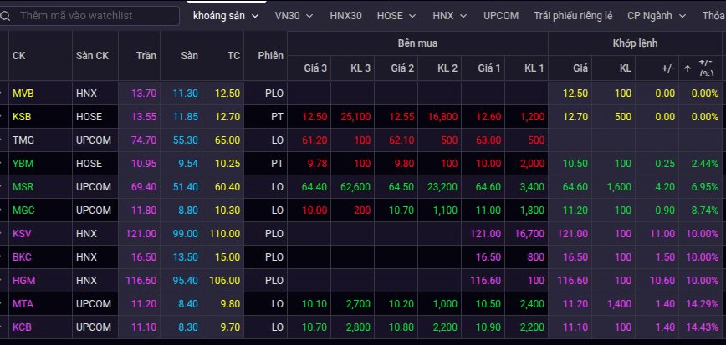Open the khoáng sản watchlist dropdown
This screenshot has width=726, height=345.
tap(226, 16)
